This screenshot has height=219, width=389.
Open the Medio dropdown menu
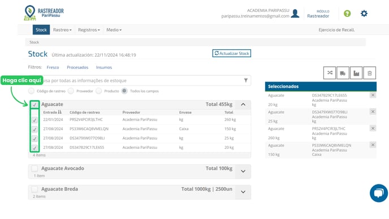[114, 30]
